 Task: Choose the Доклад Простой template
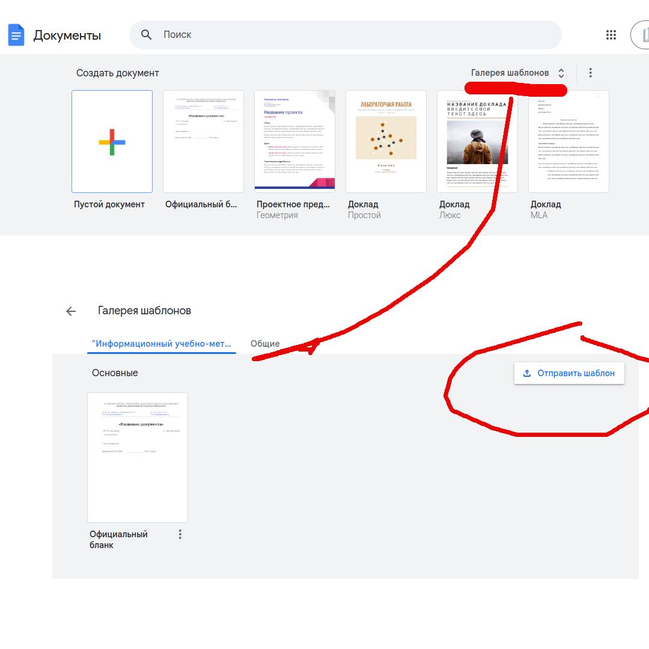pyautogui.click(x=386, y=142)
